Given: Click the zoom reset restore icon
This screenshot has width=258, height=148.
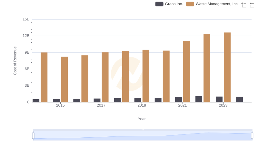Looking at the screenshot, I should [252, 5].
